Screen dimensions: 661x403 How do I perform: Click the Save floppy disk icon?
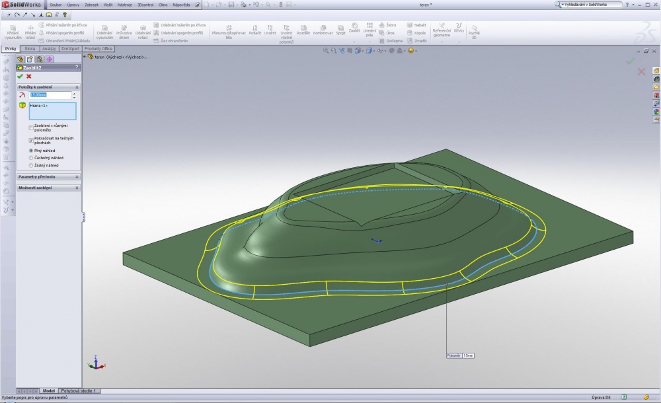231,5
